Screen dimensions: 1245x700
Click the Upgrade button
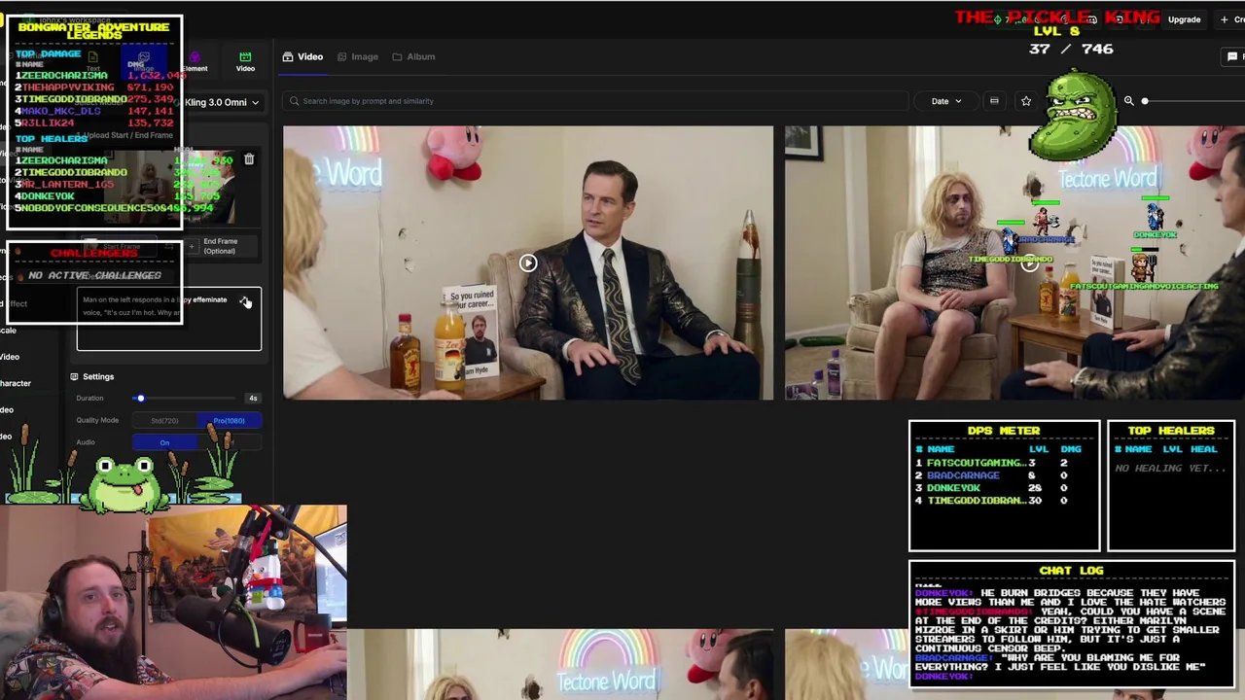point(1184,19)
